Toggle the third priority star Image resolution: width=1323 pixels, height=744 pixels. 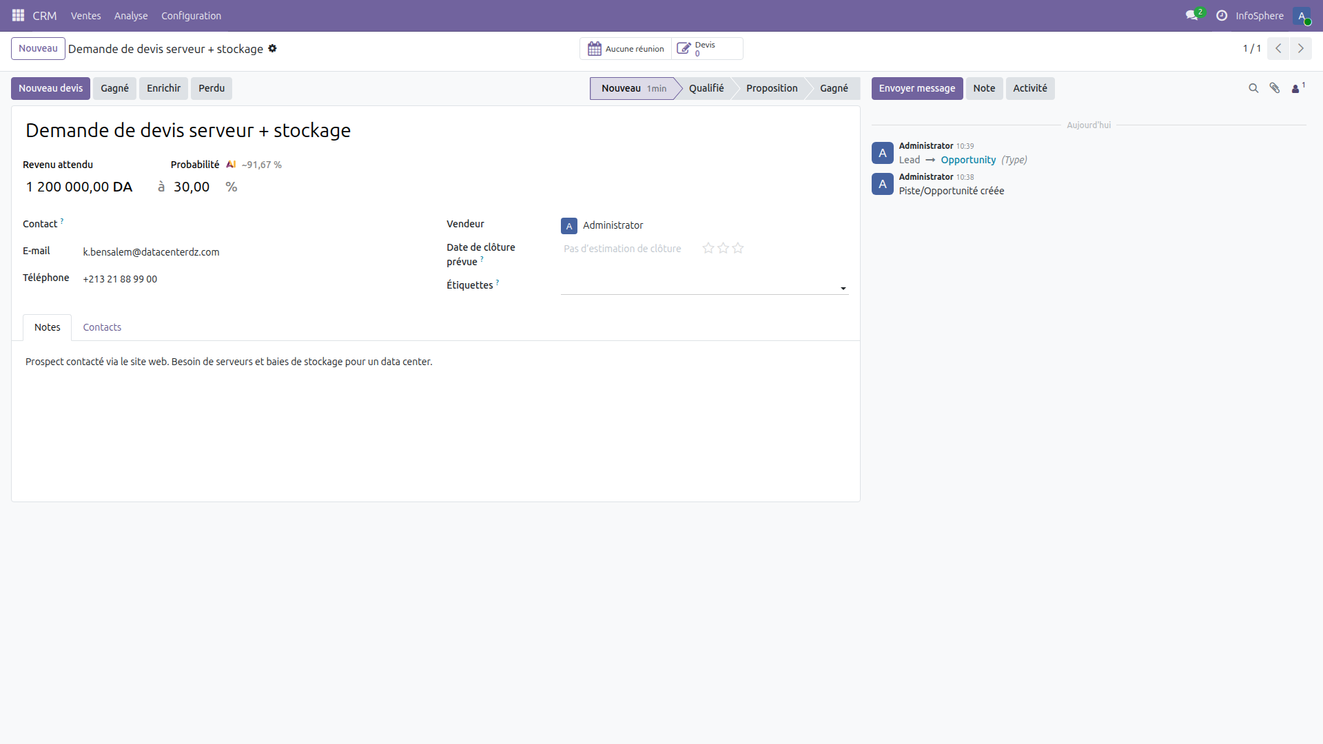[x=737, y=248]
